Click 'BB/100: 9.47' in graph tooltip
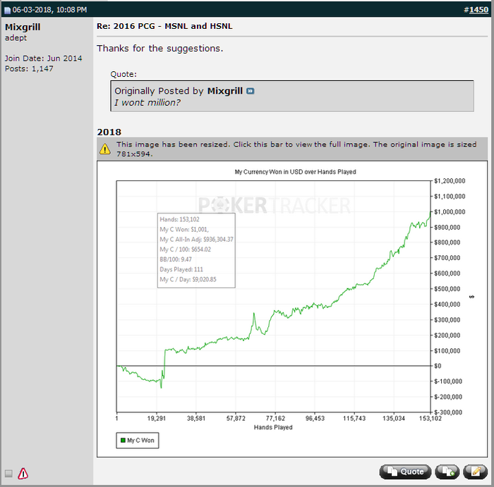 (x=176, y=259)
